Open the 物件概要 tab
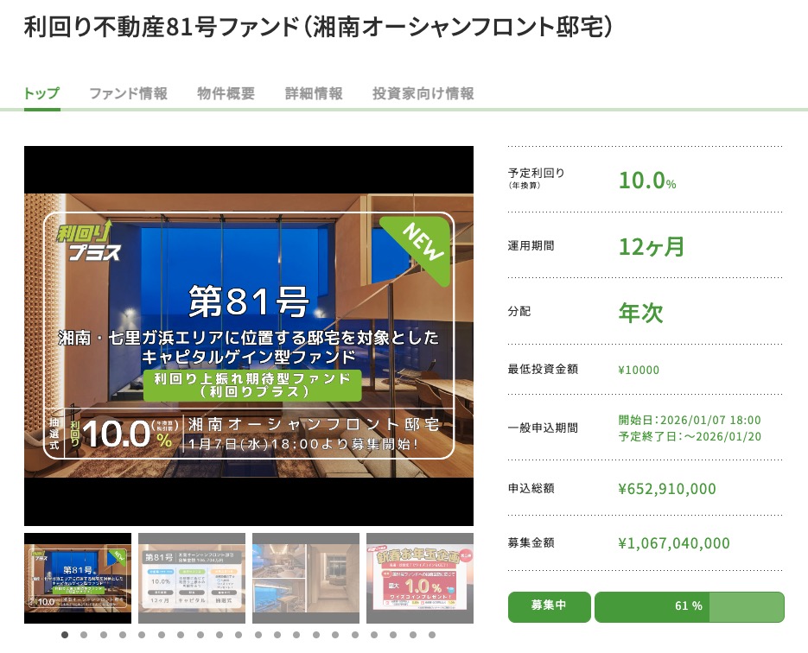Image resolution: width=808 pixels, height=653 pixels. [x=226, y=93]
